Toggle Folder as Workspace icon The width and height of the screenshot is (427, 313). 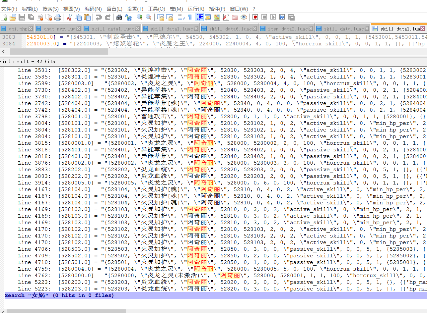tap(235, 17)
